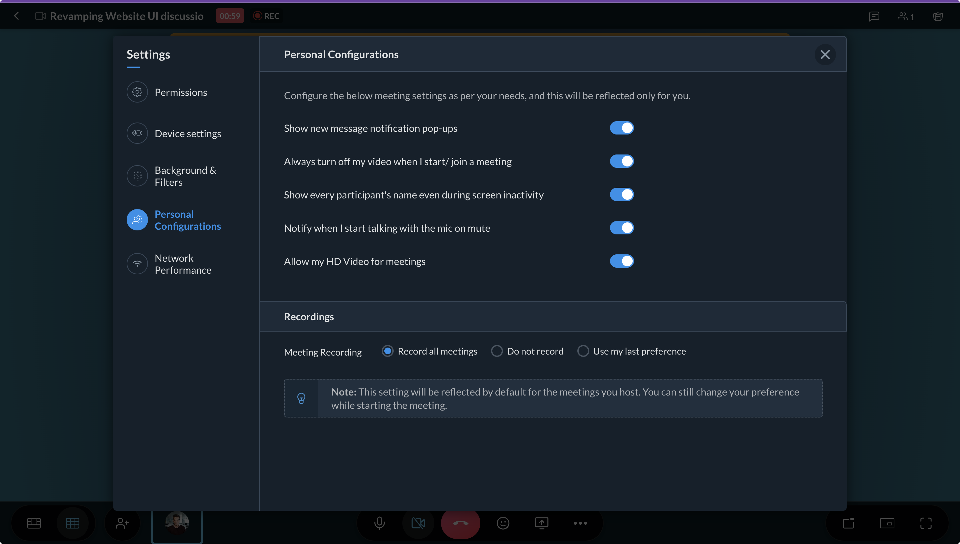
Task: Click the share screen icon
Action: tap(542, 523)
